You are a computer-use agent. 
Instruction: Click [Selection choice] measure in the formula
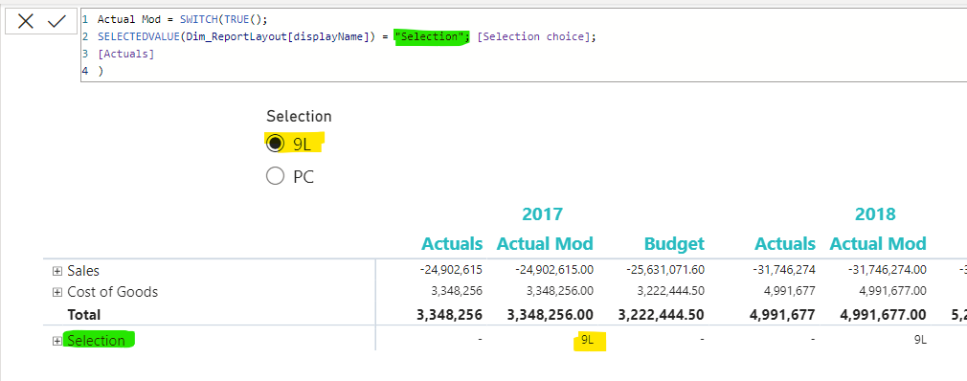(533, 36)
